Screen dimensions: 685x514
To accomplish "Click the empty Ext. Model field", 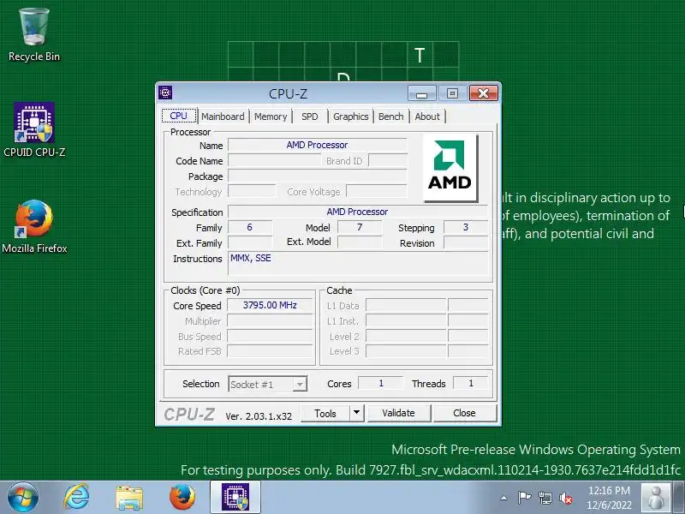I will [x=360, y=242].
